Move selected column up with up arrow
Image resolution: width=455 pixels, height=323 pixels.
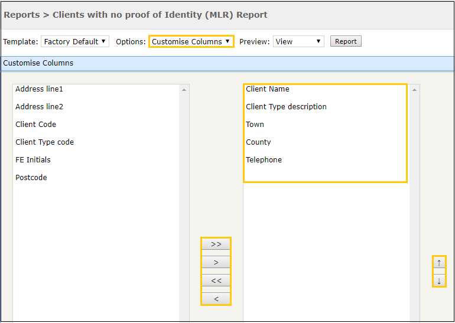(439, 263)
